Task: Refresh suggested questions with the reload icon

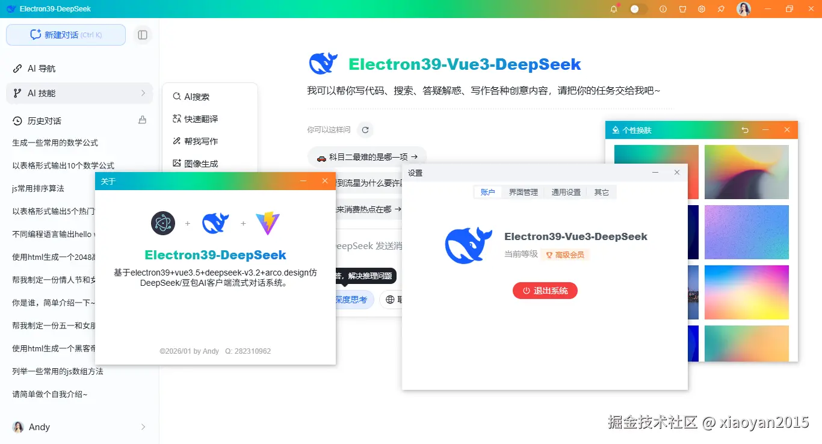Action: [365, 129]
